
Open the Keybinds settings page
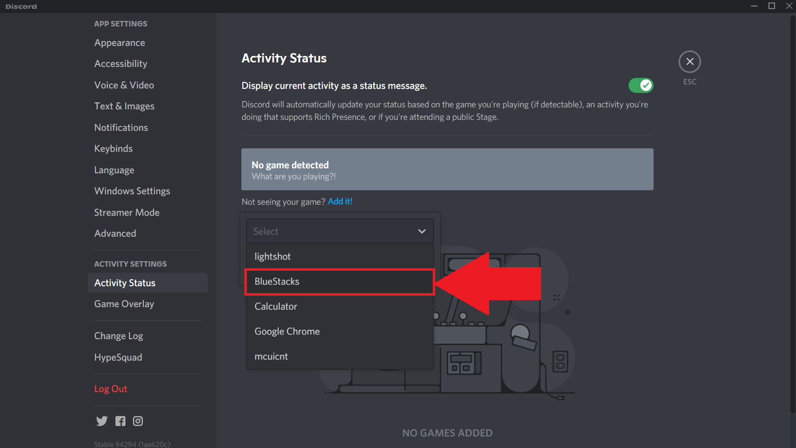(x=113, y=149)
